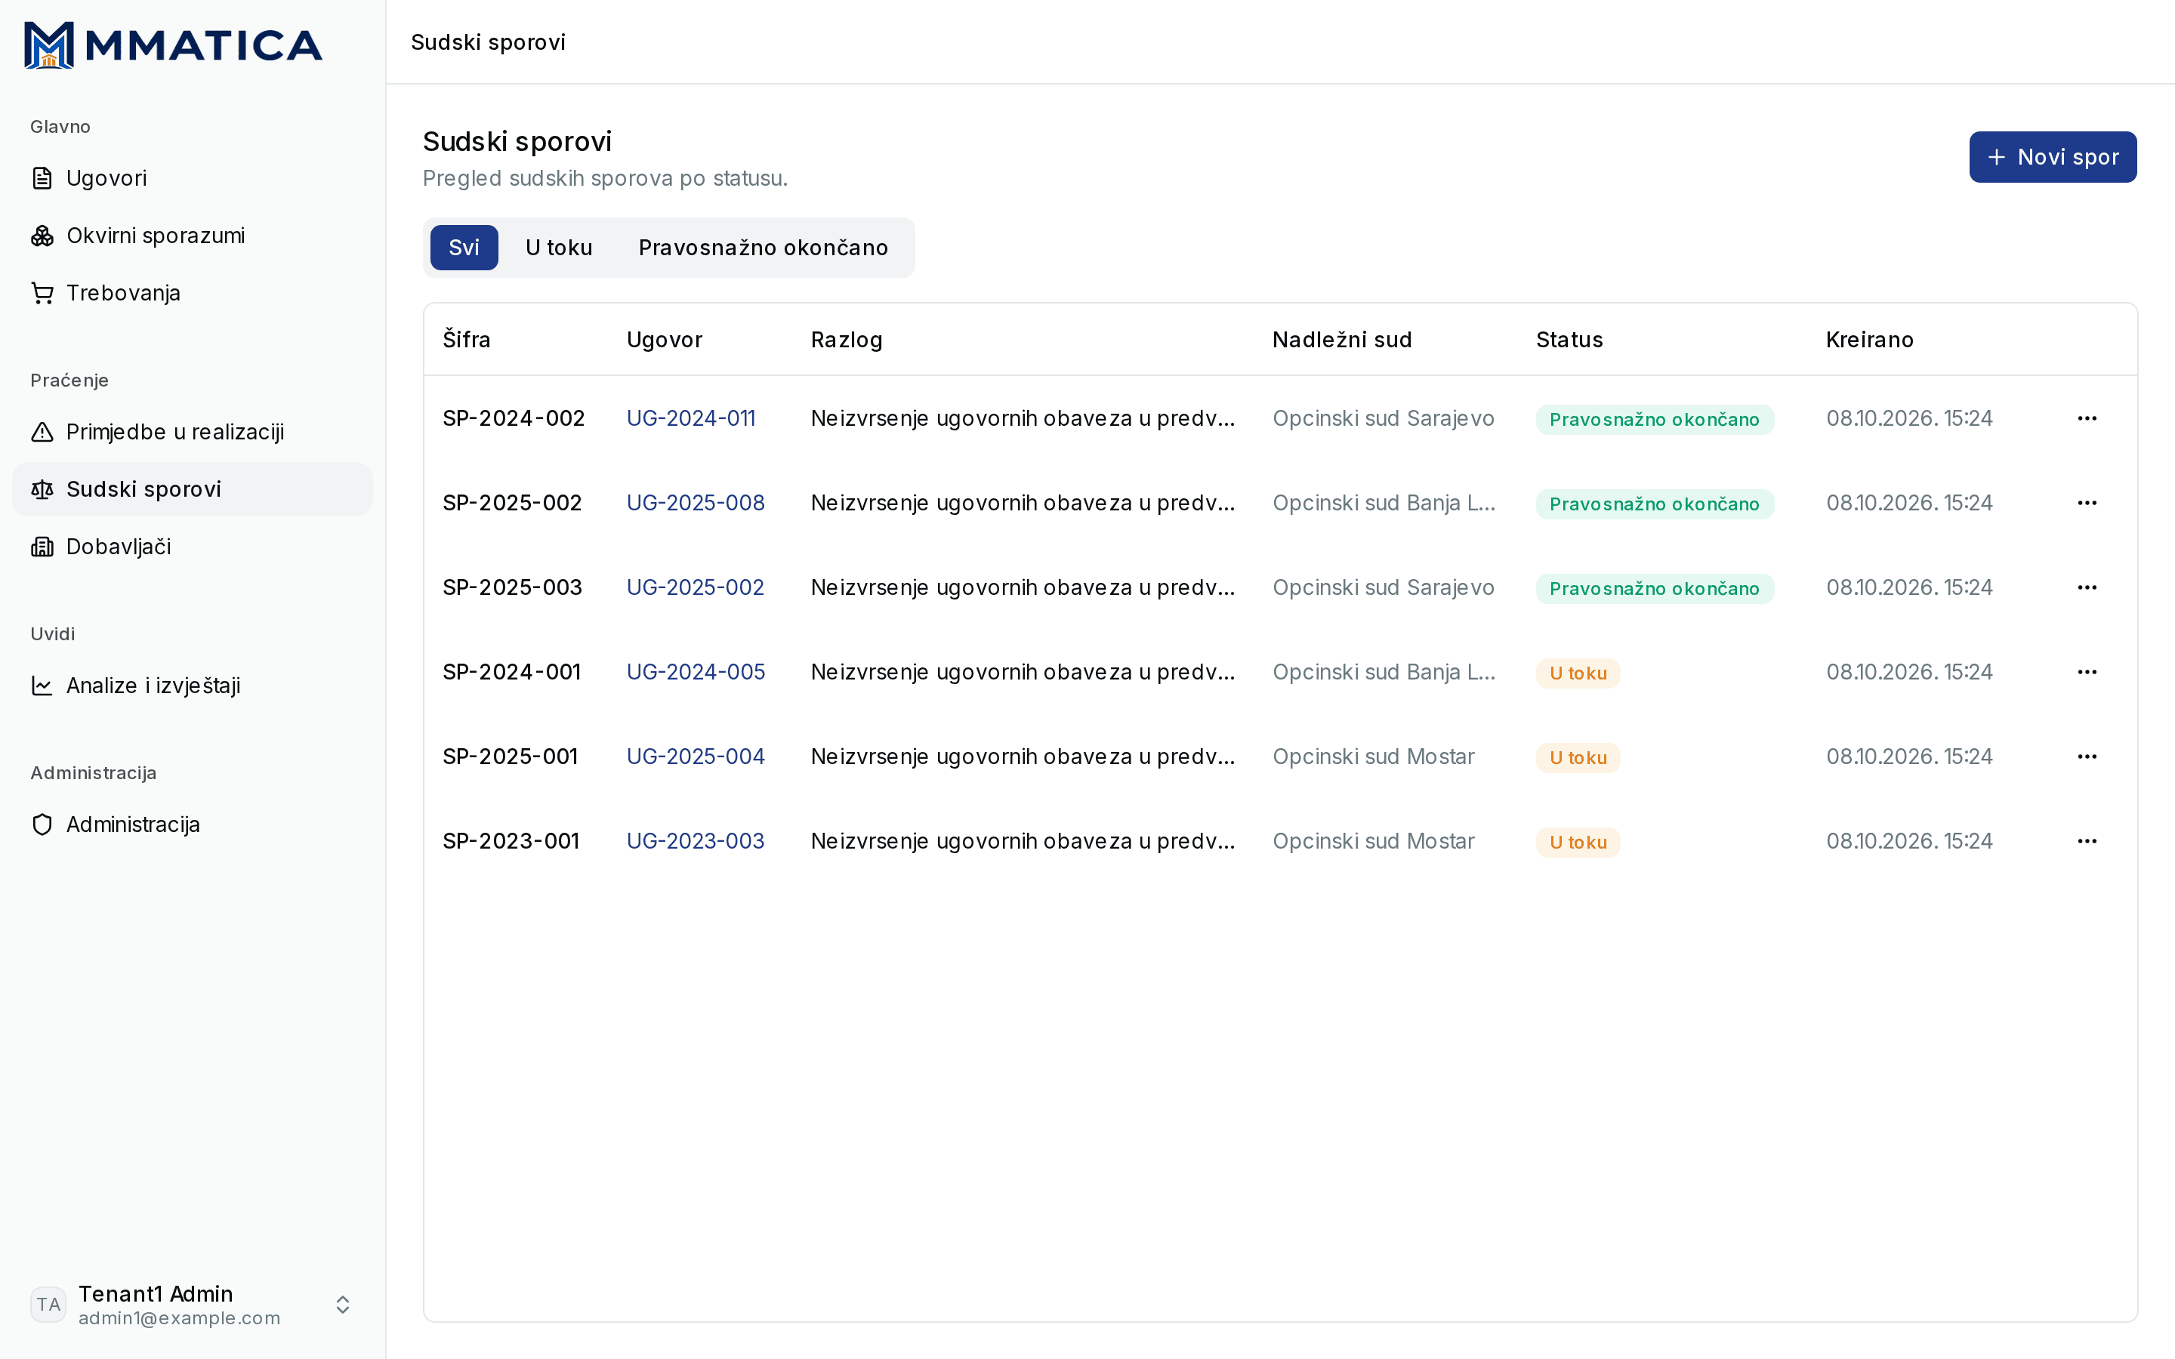
Task: Open contract link UG-2024-005
Action: [695, 671]
